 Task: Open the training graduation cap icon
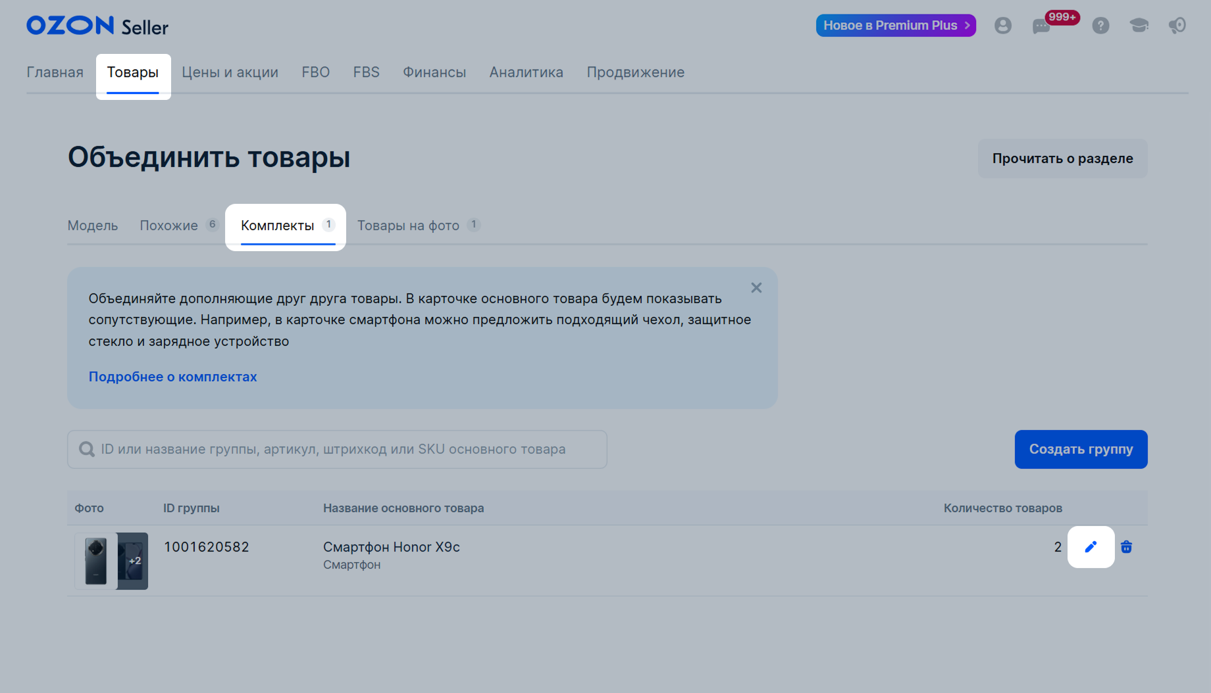(x=1139, y=26)
